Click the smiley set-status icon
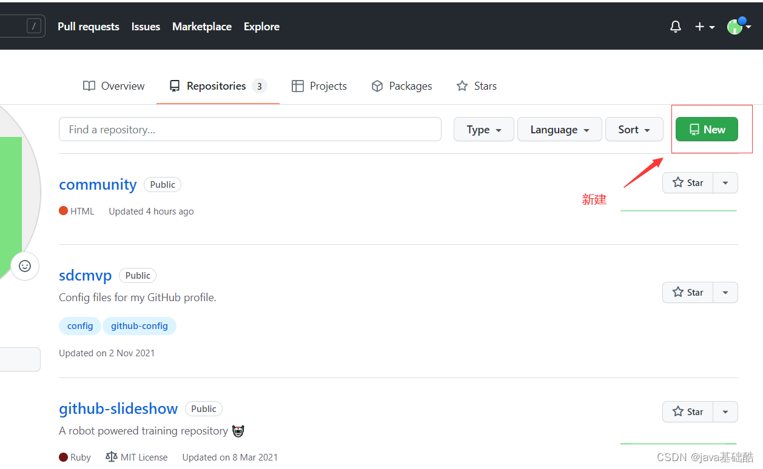The width and height of the screenshot is (763, 469). (x=25, y=265)
